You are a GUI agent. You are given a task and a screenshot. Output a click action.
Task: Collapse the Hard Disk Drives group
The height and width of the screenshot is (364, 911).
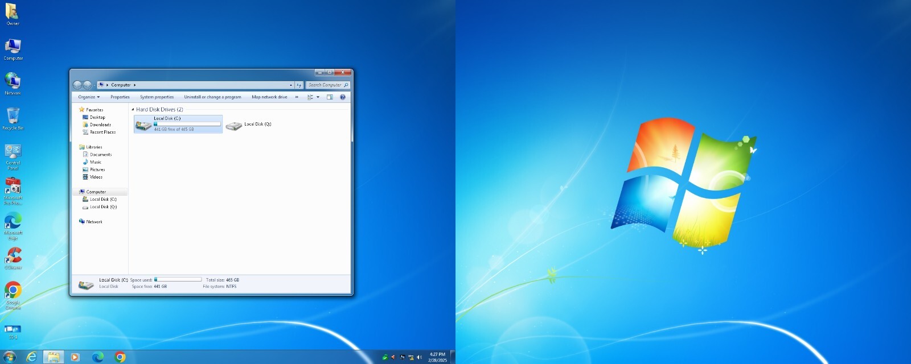(x=133, y=110)
